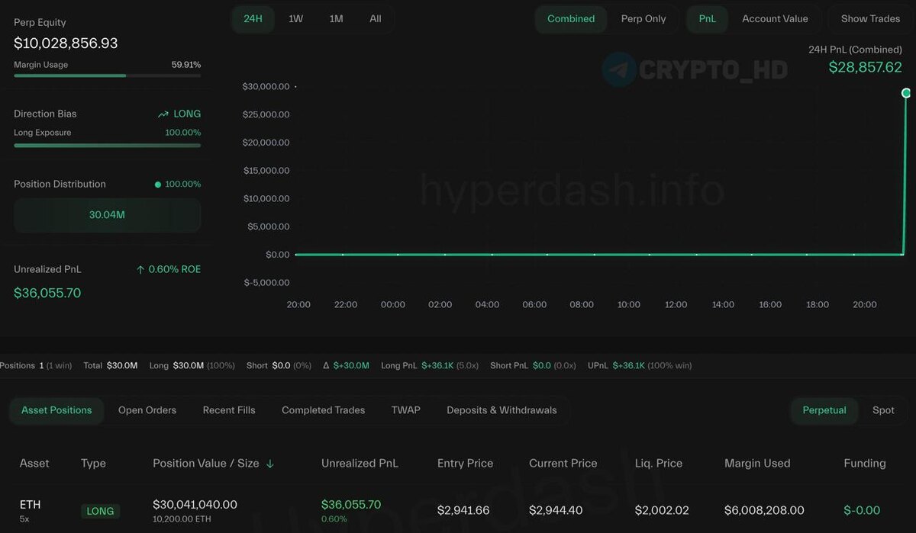The width and height of the screenshot is (916, 533).
Task: Click current price $2,944.40
Action: click(556, 510)
